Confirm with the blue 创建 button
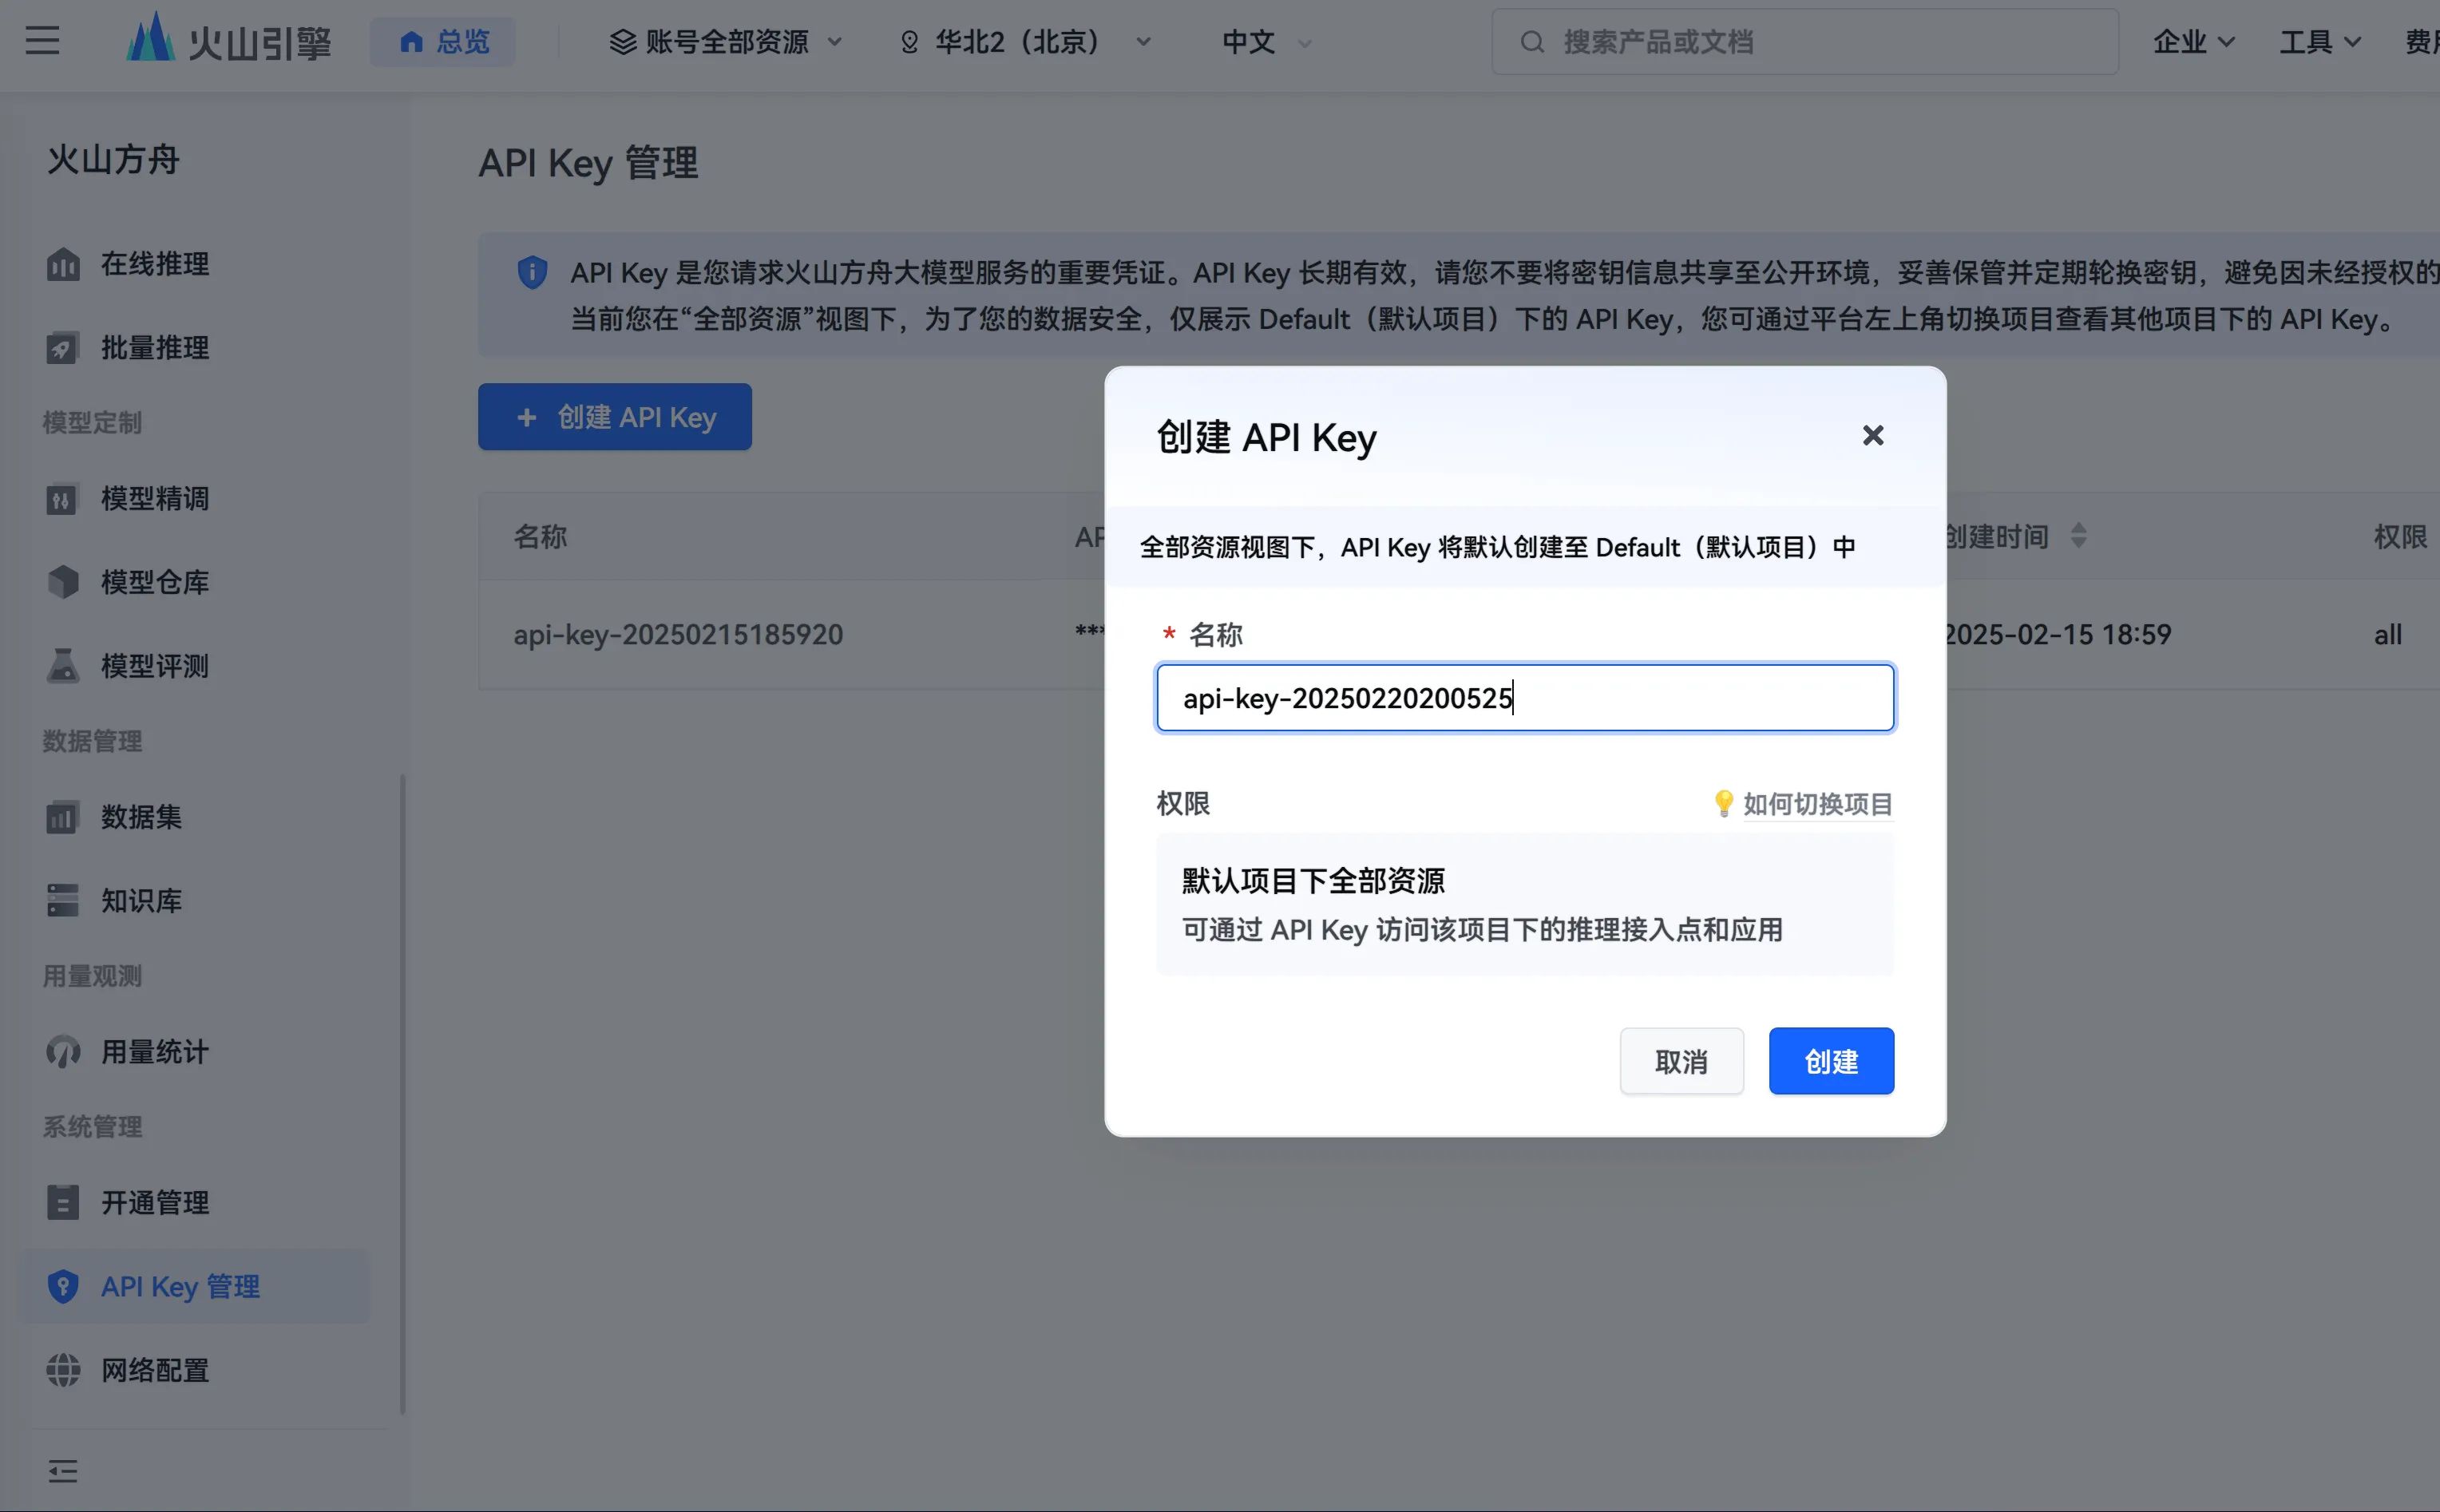 1831,1061
